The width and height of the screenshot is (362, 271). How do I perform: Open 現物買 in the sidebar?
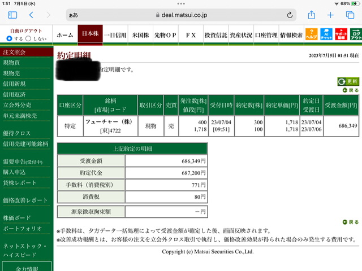[11, 63]
